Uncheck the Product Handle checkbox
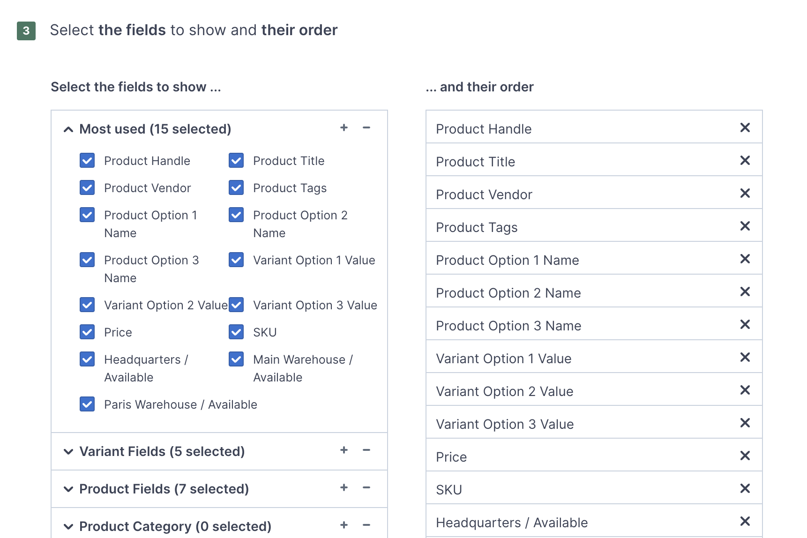 tap(87, 160)
